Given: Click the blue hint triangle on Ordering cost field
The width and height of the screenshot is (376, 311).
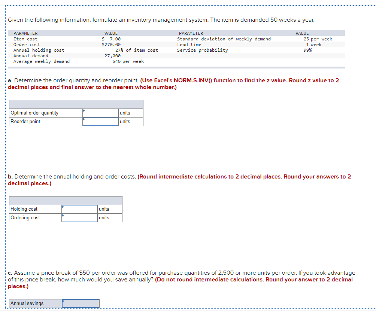Looking at the screenshot, I should click(x=64, y=216).
